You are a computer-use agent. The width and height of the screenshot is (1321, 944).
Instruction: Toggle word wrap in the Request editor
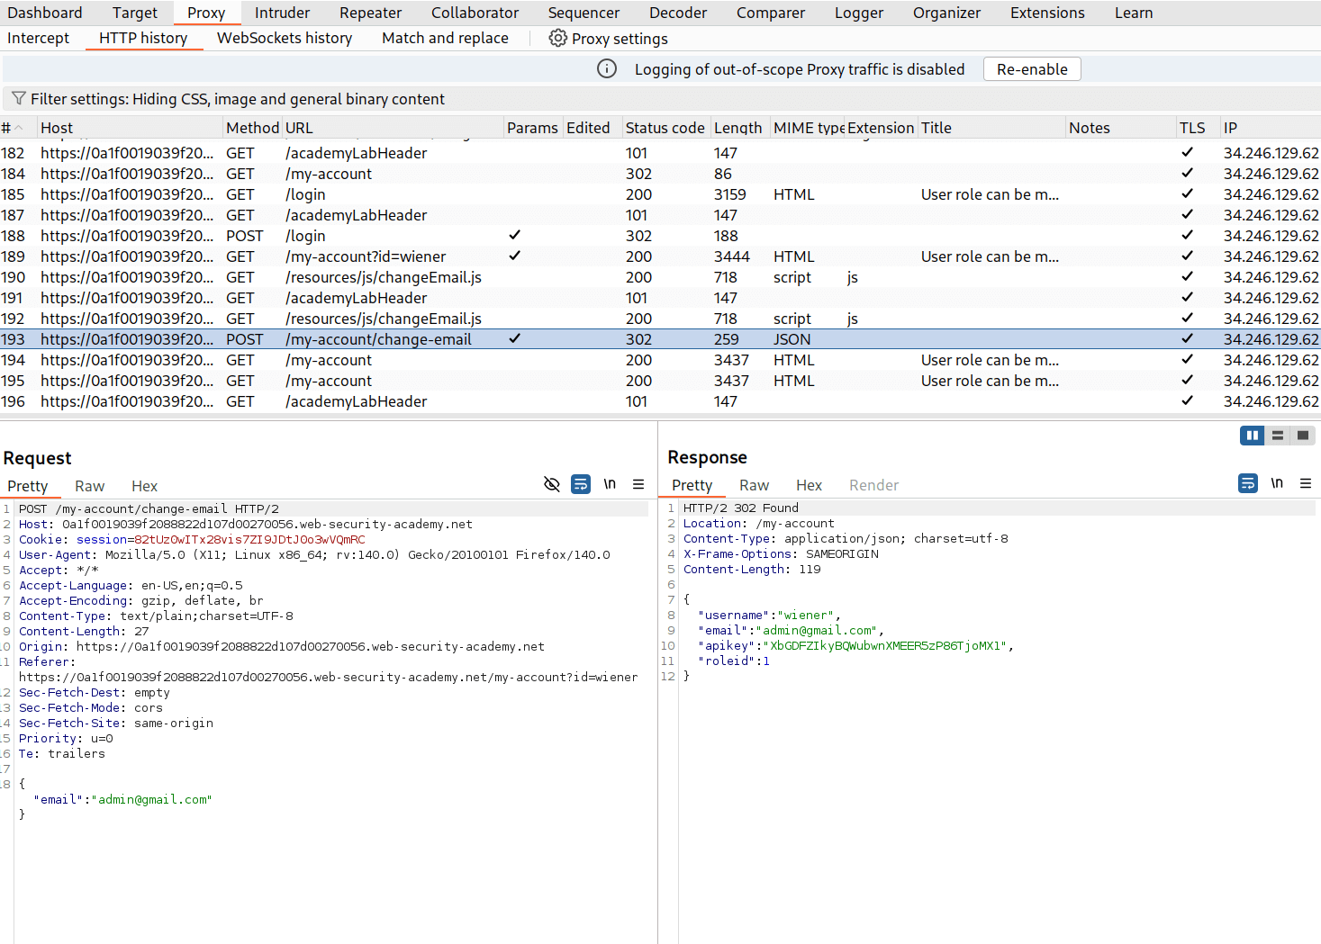coord(580,484)
